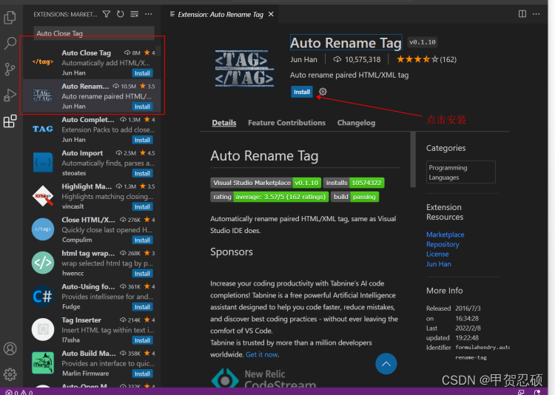Click the C# extension icon
Screen dimensions: 555x395
(x=43, y=296)
